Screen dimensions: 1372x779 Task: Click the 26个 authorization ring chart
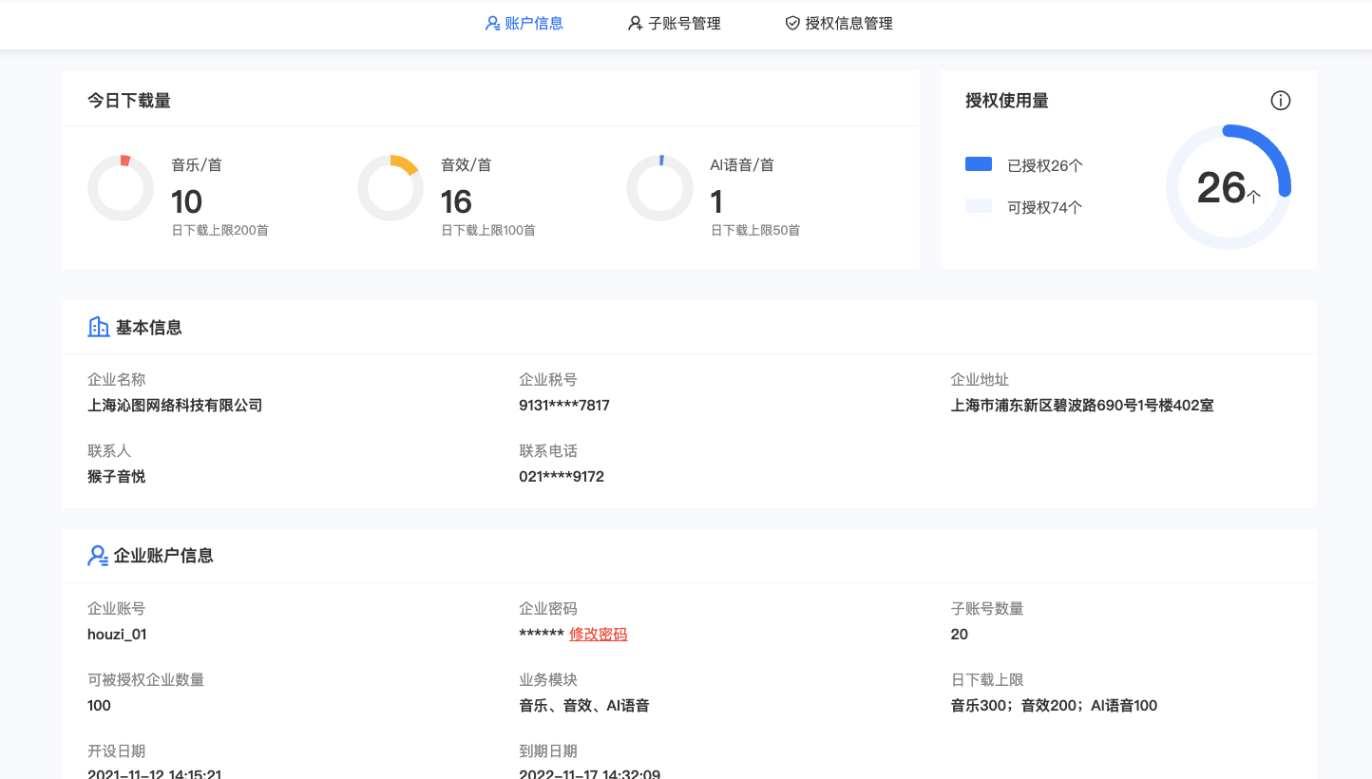[x=1228, y=187]
